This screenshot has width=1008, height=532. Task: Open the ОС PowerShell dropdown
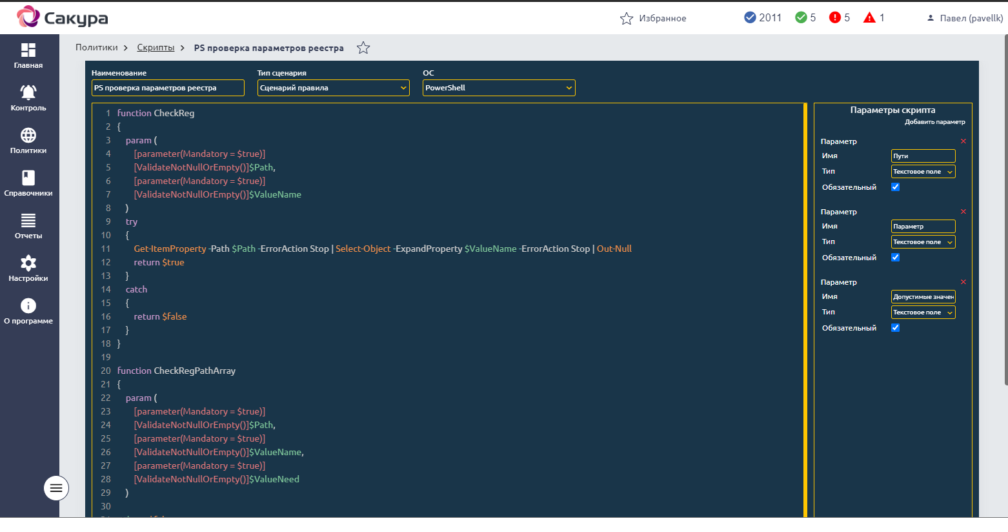[x=498, y=88]
